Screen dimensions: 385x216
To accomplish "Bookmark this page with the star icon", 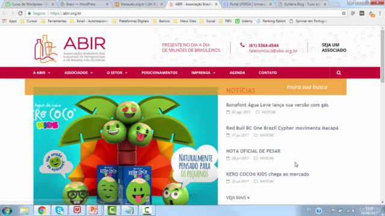I will pyautogui.click(x=343, y=13).
